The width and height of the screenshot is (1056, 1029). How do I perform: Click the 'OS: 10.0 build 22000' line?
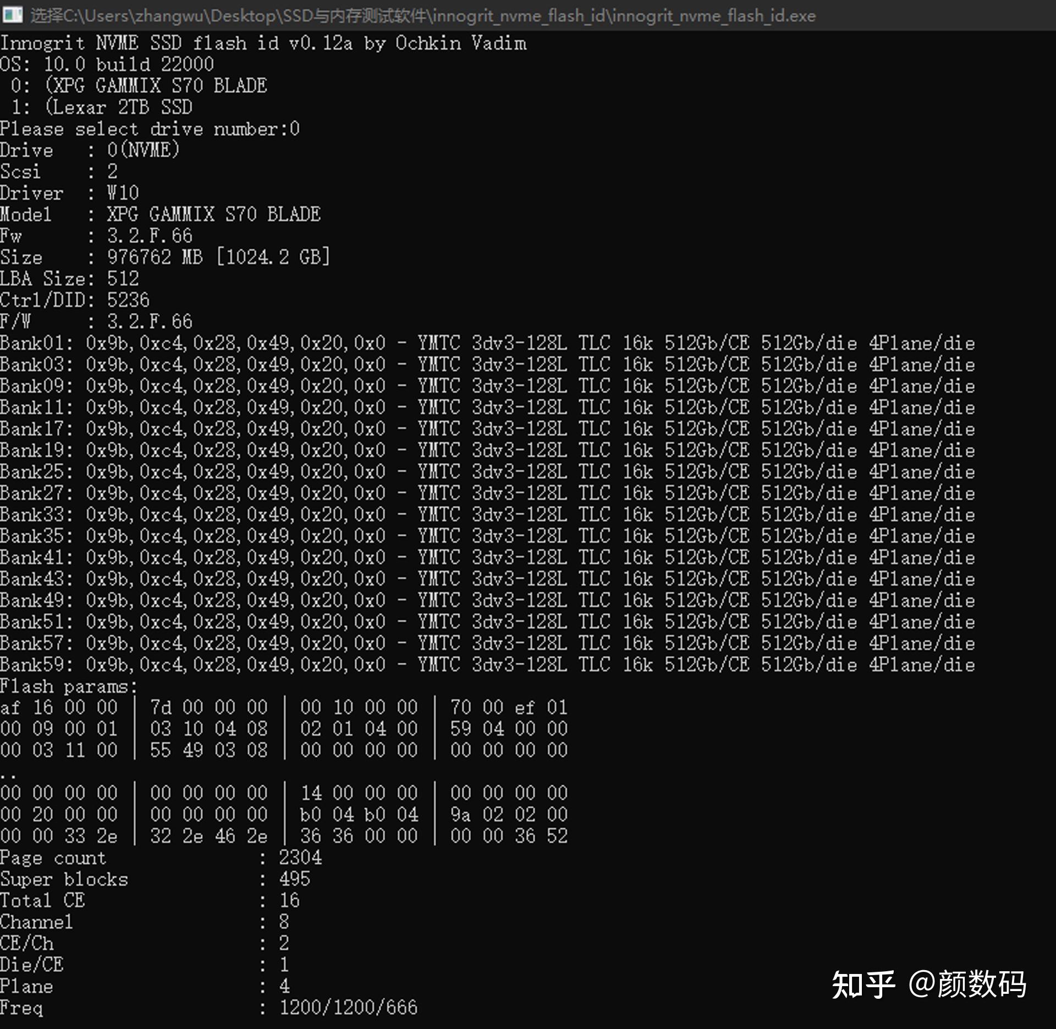[x=107, y=64]
